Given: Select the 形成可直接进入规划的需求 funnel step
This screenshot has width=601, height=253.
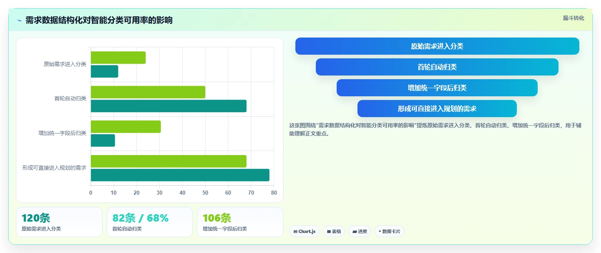Looking at the screenshot, I should click(x=437, y=109).
